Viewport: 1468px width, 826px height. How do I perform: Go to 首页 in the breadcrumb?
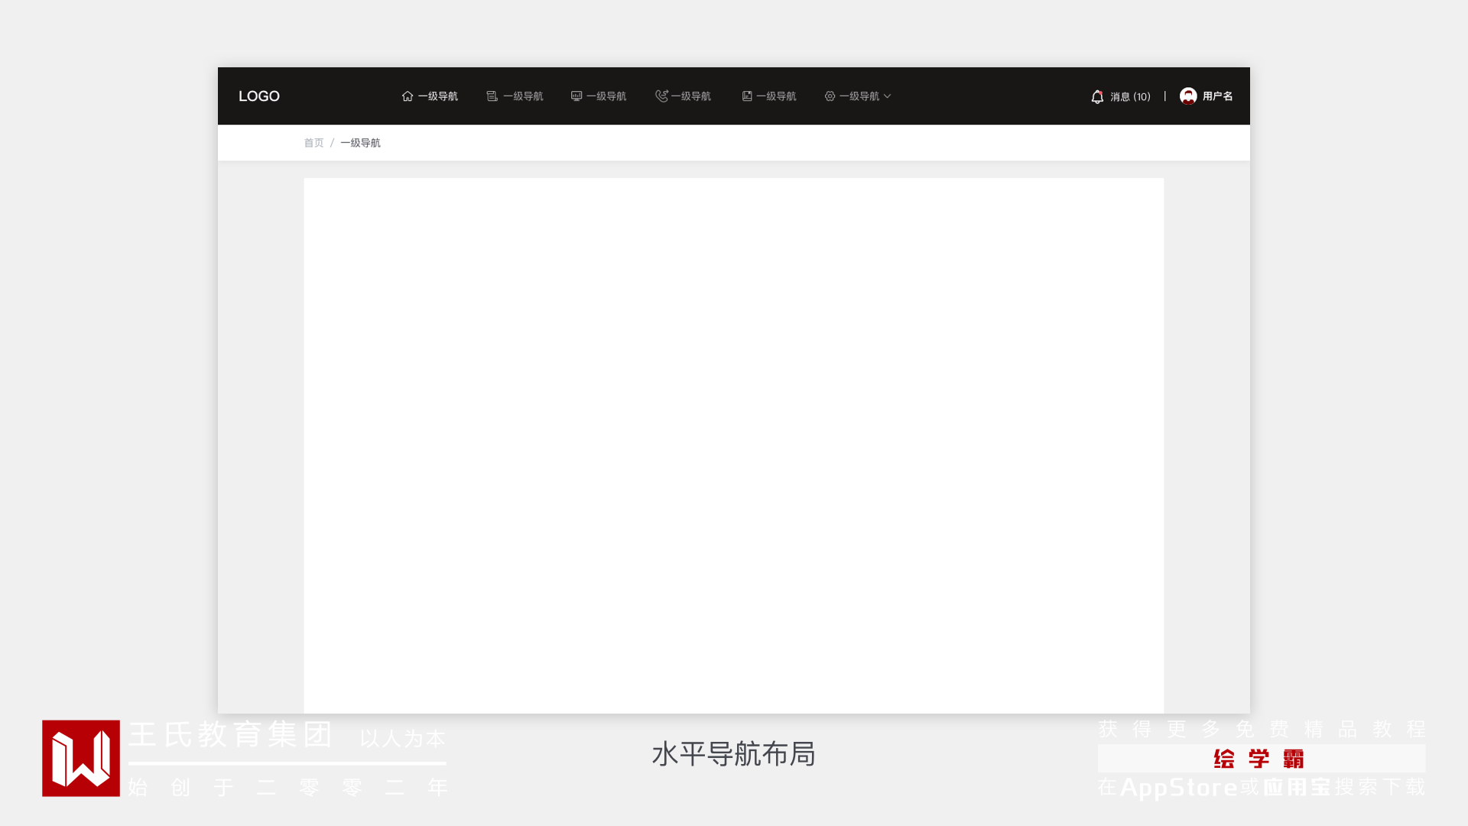tap(313, 143)
